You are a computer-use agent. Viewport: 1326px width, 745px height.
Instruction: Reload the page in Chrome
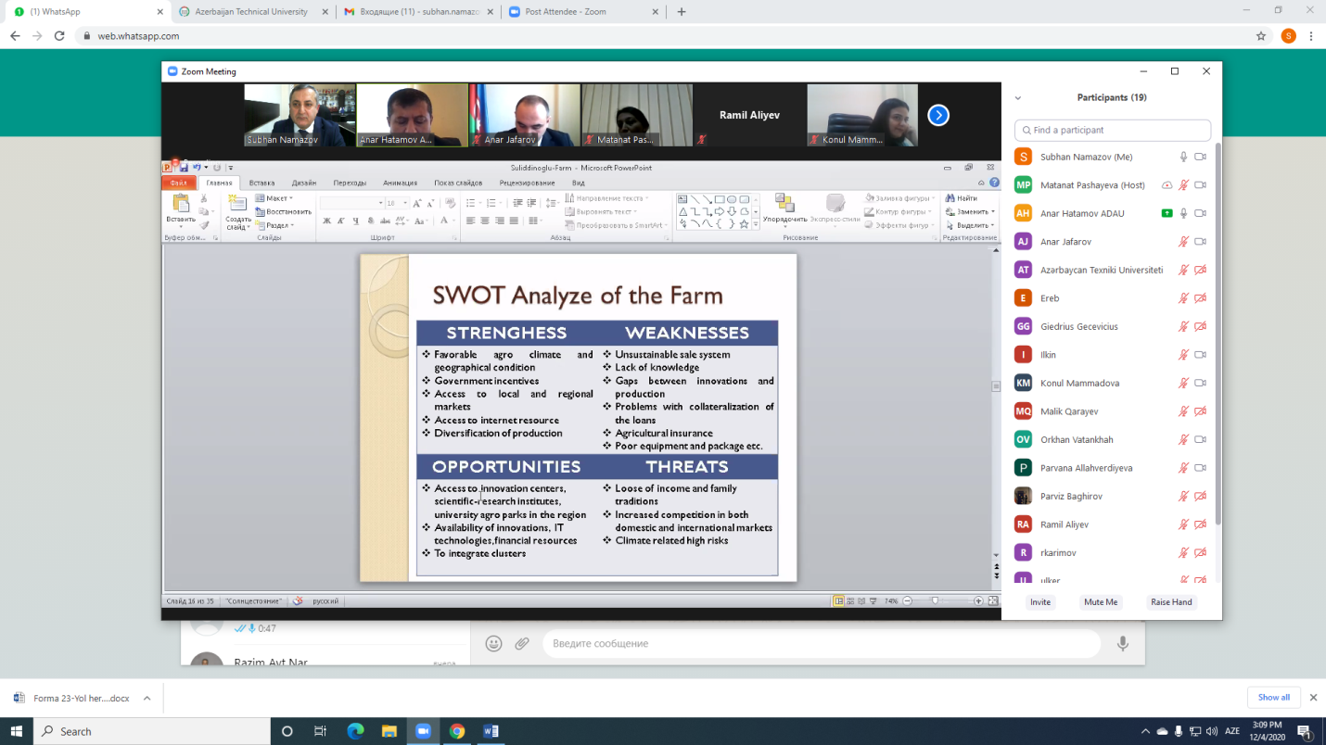coord(59,36)
